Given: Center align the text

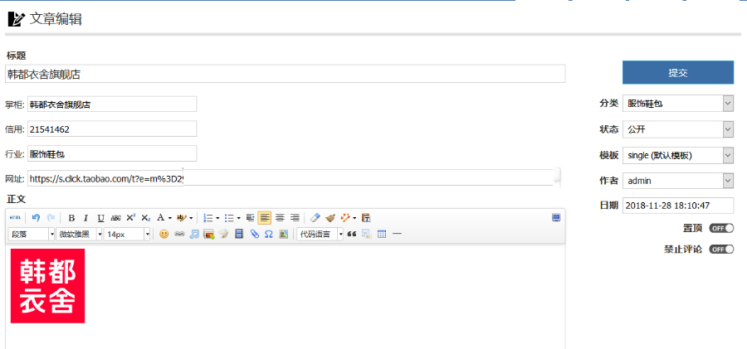Looking at the screenshot, I should pyautogui.click(x=280, y=218).
